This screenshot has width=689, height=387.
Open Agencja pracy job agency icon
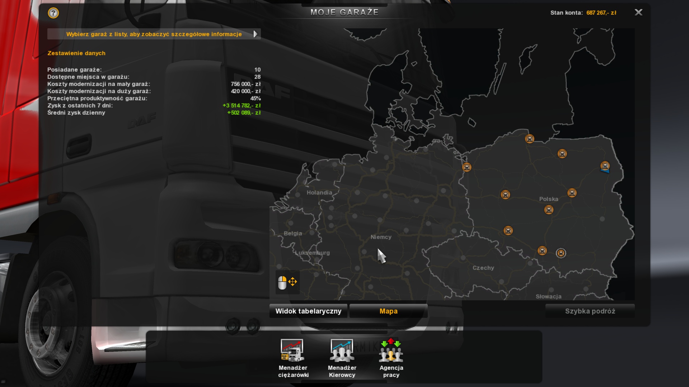391,351
